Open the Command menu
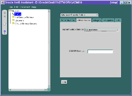Viewport: 132px width, 96px height. click(25, 7)
